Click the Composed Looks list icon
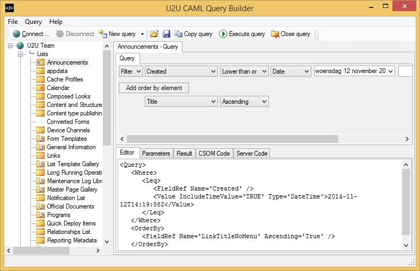The height and width of the screenshot is (271, 420). (40, 96)
